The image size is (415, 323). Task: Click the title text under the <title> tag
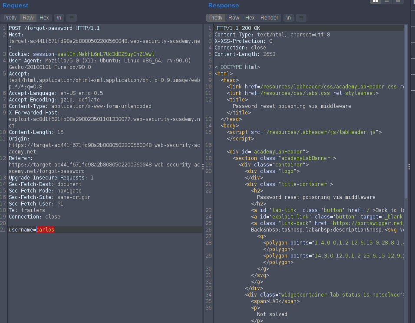click(x=292, y=106)
